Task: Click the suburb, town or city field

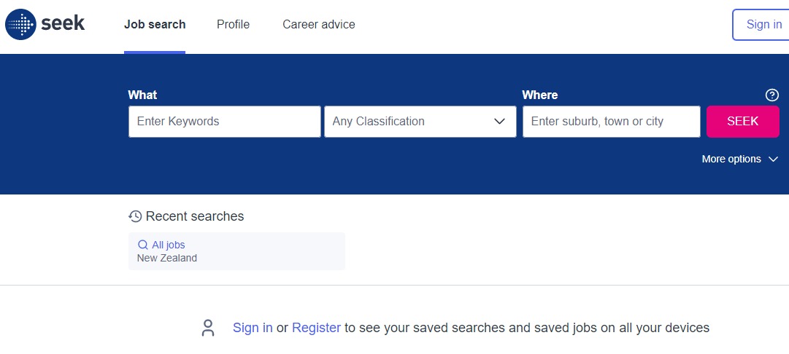Action: [612, 122]
